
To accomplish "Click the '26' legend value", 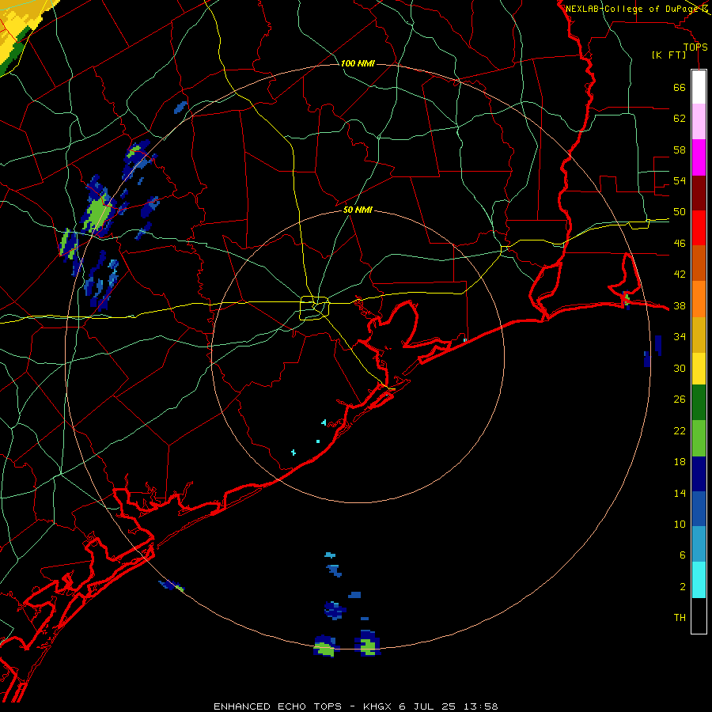I will (680, 400).
